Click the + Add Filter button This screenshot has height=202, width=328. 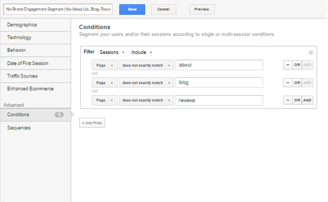tap(92, 123)
